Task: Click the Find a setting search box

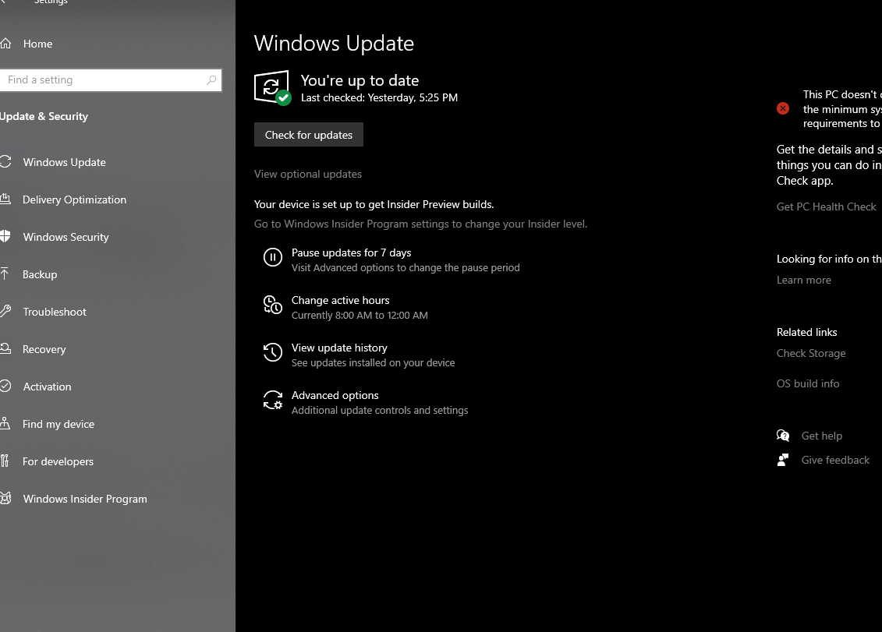Action: [110, 79]
